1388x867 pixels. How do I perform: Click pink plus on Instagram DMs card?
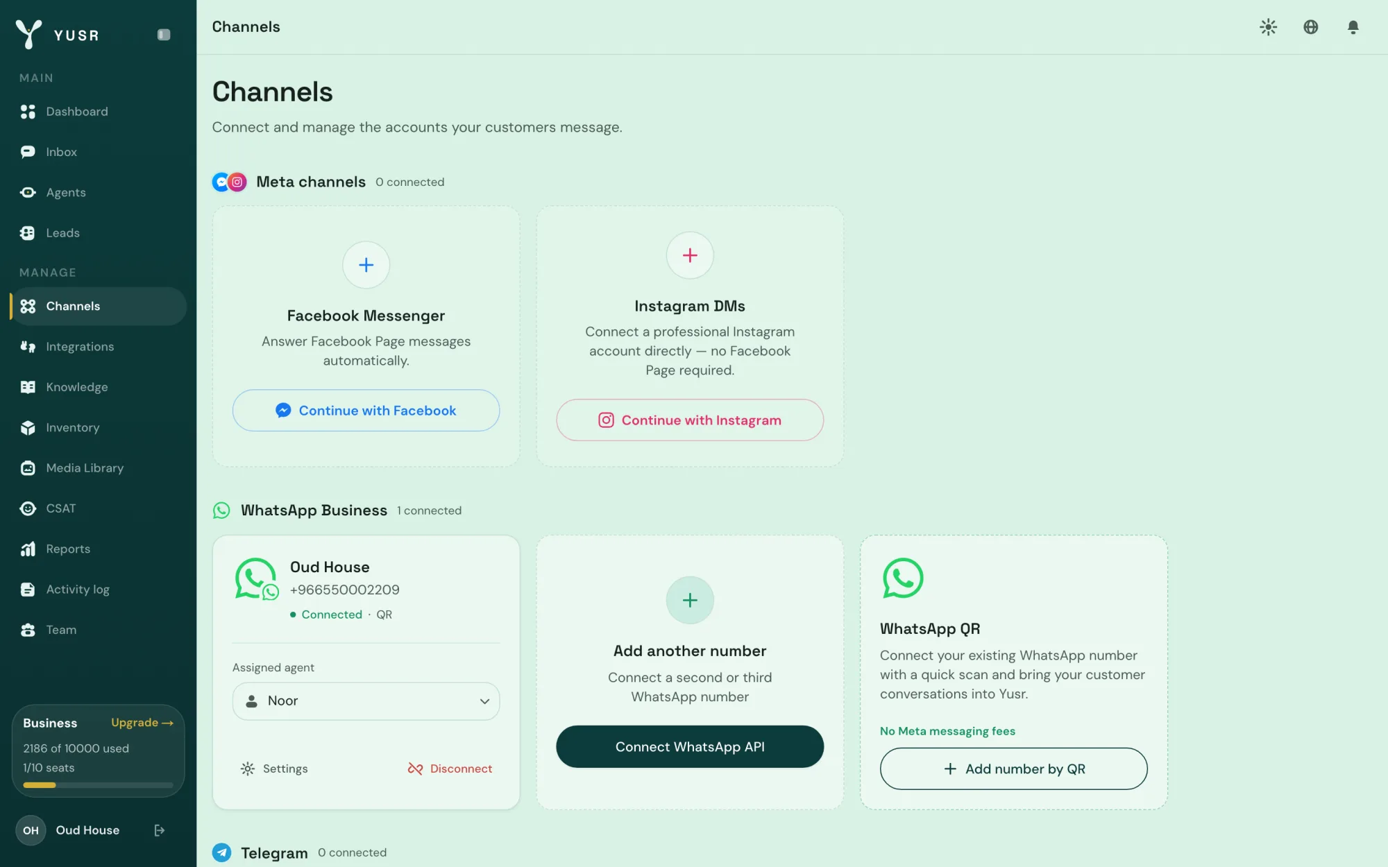(690, 255)
